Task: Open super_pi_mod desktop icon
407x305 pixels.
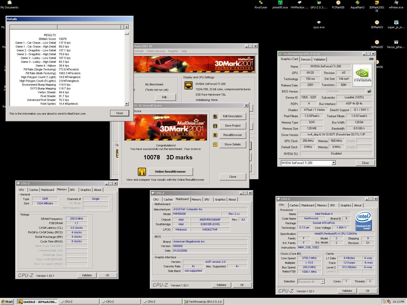Action: pos(396,24)
